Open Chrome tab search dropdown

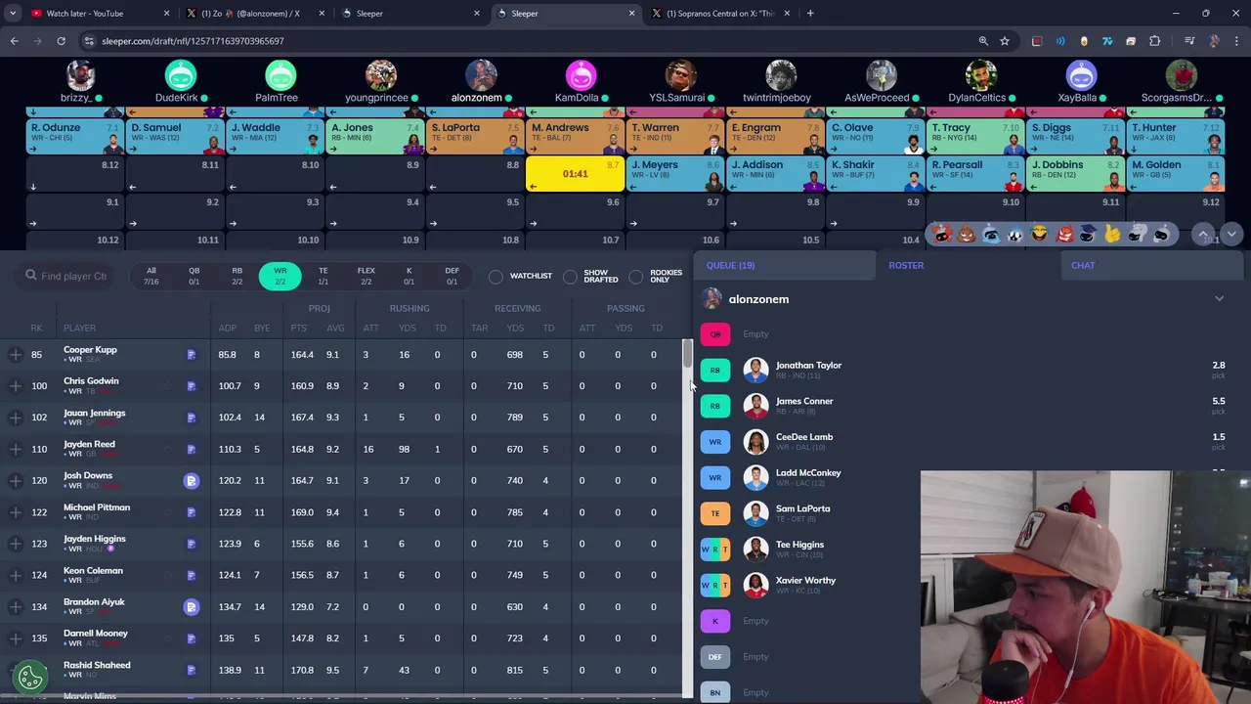(x=13, y=14)
